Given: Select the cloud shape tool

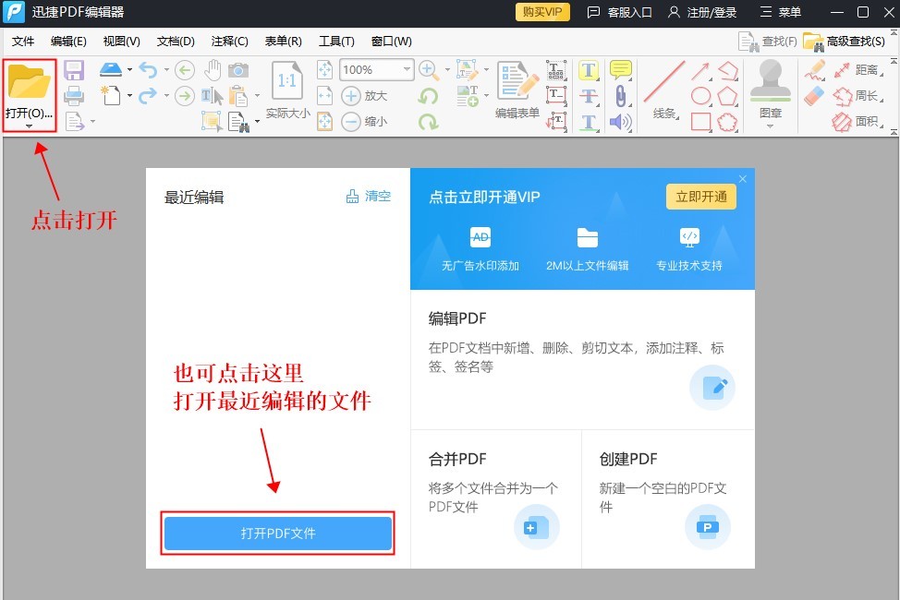Looking at the screenshot, I should pyautogui.click(x=727, y=122).
